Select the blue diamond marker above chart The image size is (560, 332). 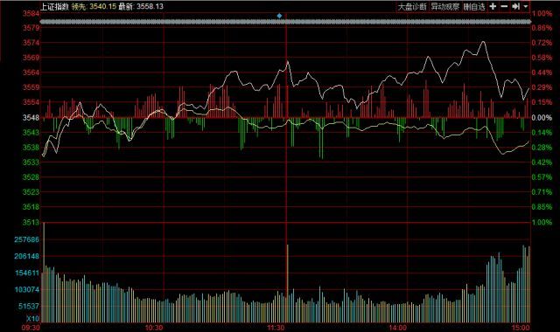click(x=279, y=16)
